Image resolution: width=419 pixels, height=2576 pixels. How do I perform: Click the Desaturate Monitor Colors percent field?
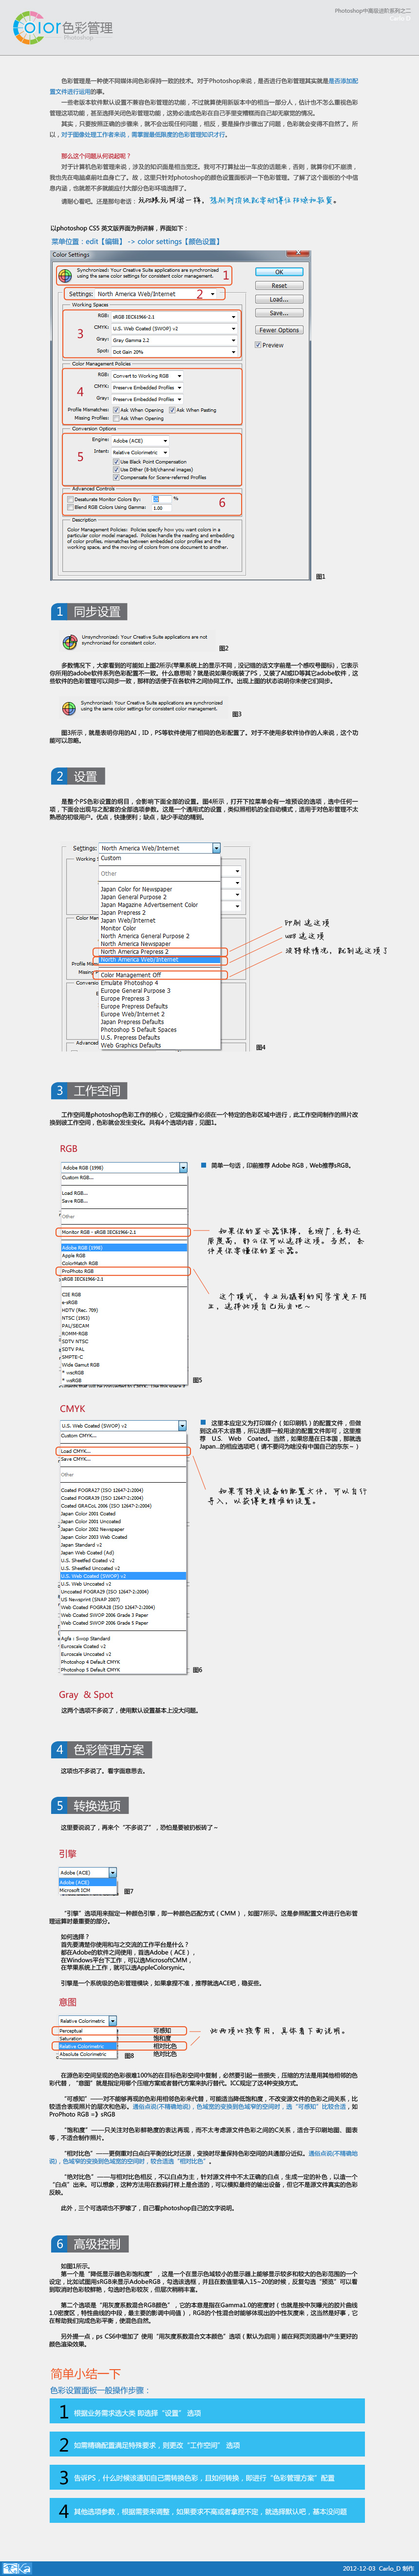coord(161,499)
